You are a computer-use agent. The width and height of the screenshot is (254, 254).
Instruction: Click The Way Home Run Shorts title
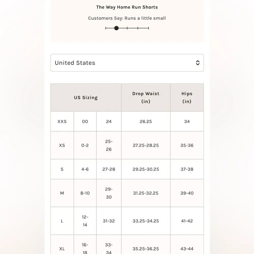[x=127, y=7]
